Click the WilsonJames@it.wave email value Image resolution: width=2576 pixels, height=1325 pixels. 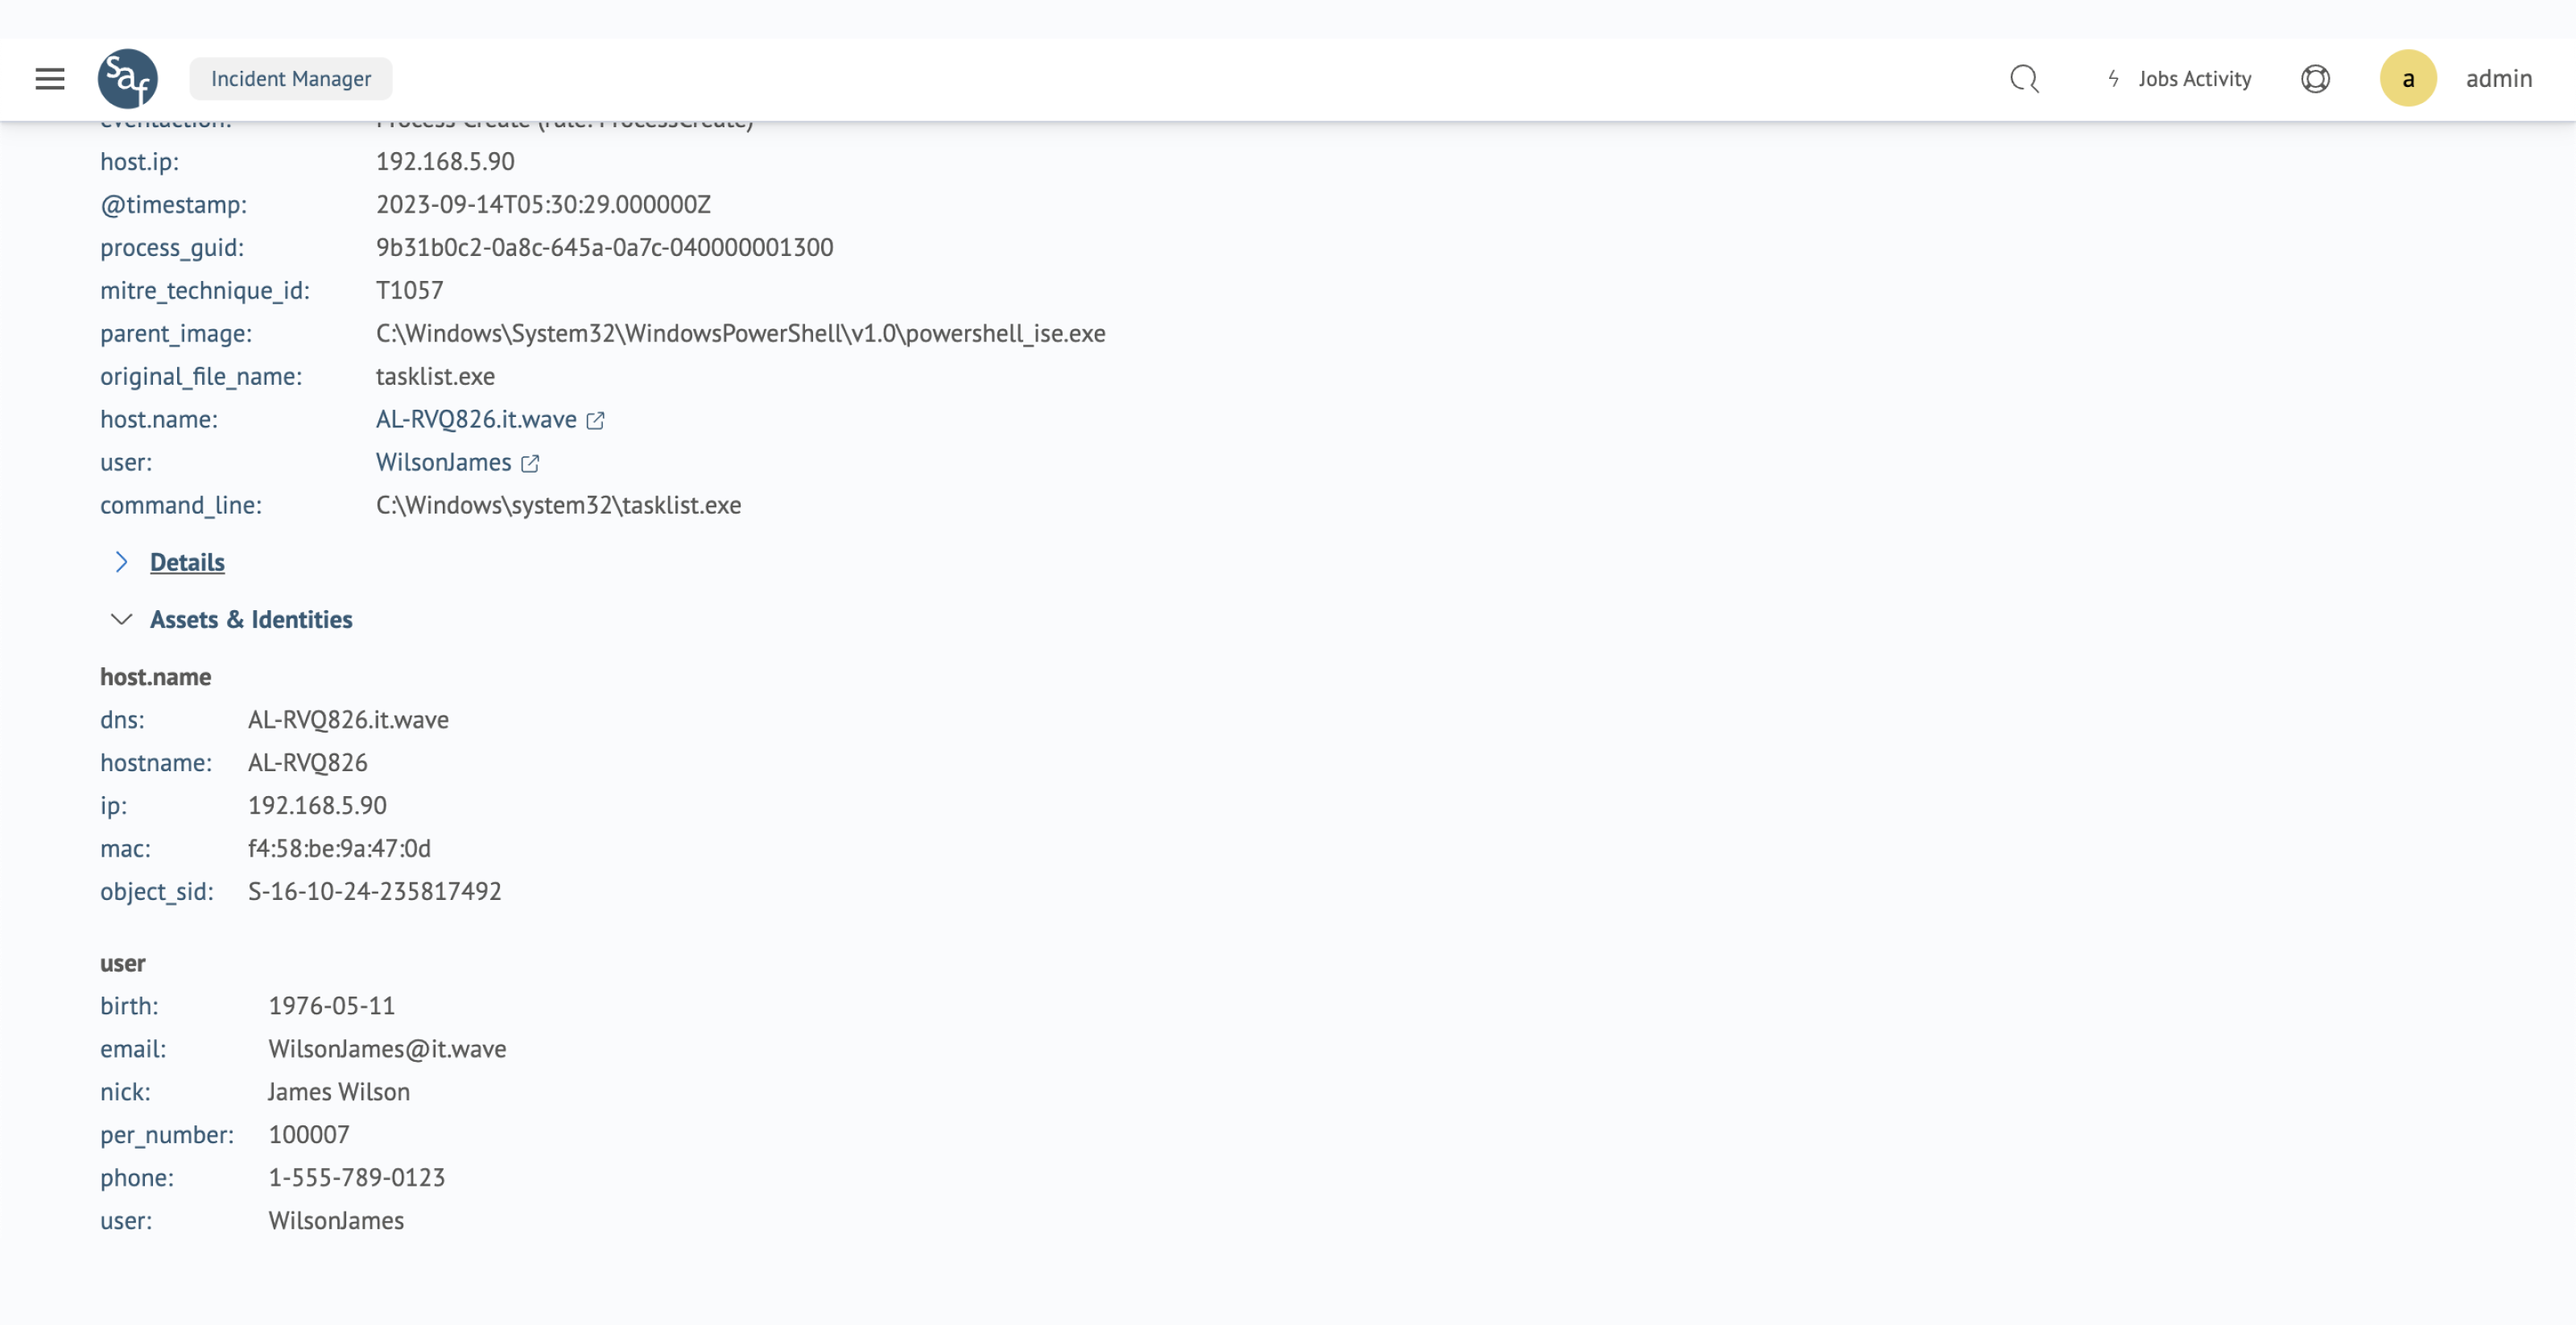387,1049
